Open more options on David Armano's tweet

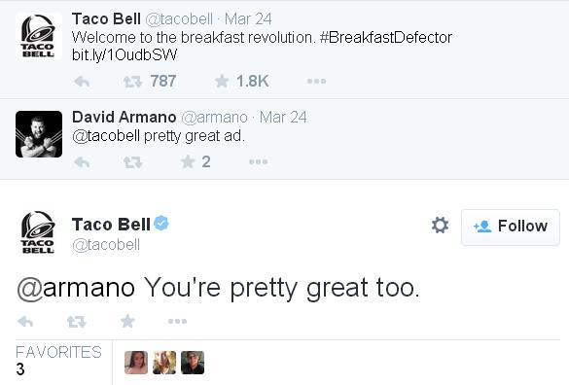pyautogui.click(x=259, y=161)
